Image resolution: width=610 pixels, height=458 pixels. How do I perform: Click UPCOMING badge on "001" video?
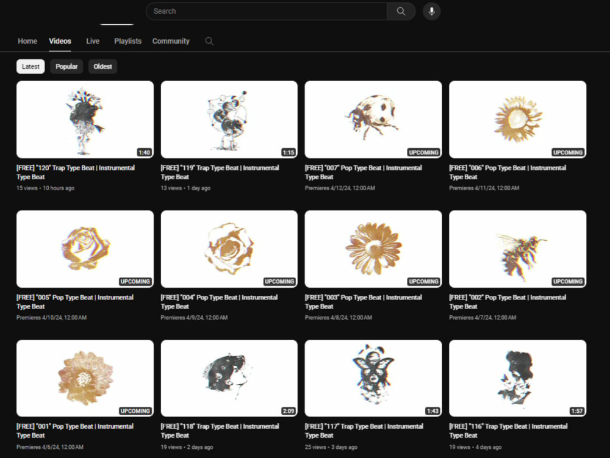point(135,411)
